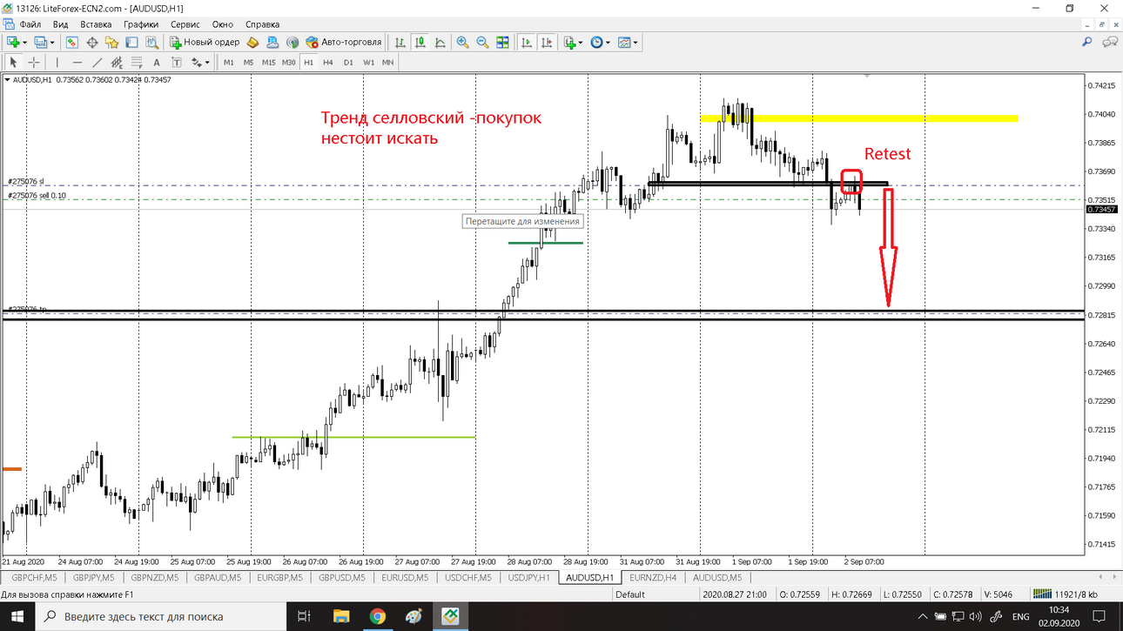Open the profiles icon in toolbar
The image size is (1123, 631).
42,42
